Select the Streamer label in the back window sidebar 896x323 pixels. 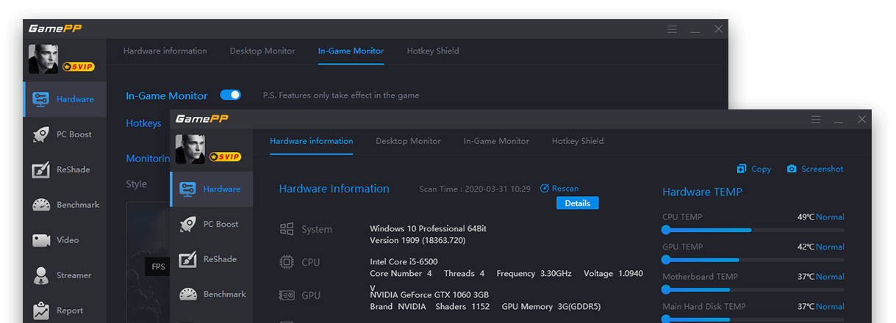click(x=74, y=275)
